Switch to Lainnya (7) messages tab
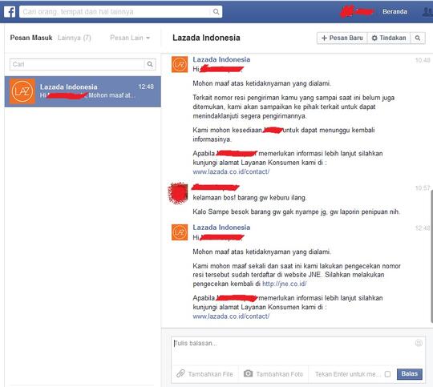433x387 pixels. point(75,38)
